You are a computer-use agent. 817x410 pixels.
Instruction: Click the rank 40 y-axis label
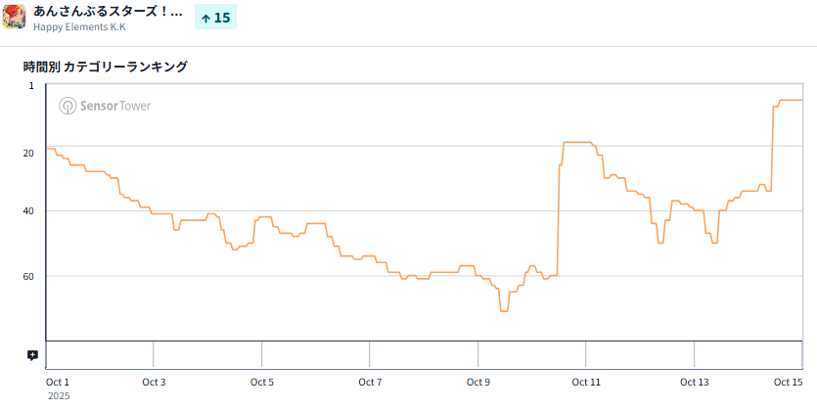28,211
